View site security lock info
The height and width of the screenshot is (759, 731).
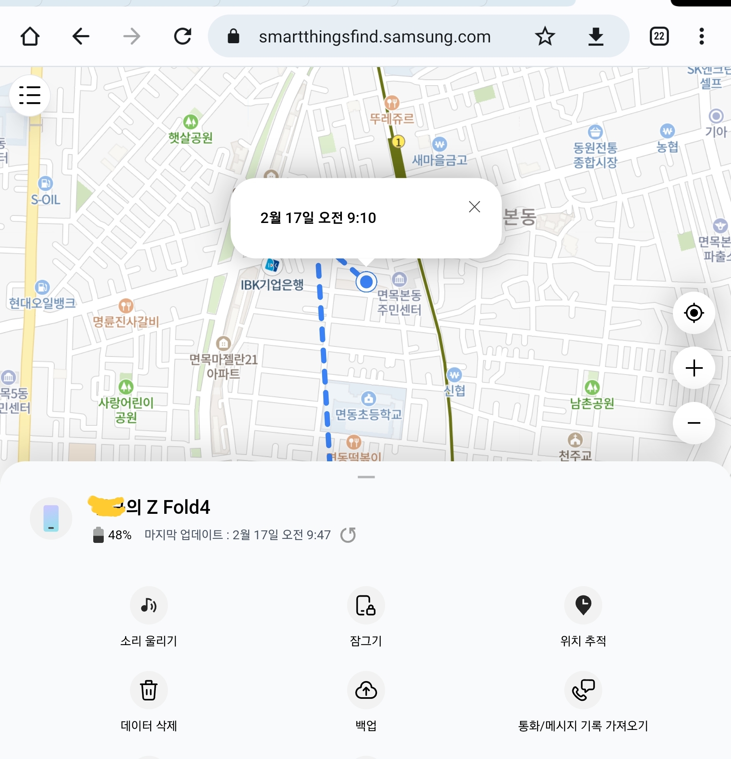pyautogui.click(x=233, y=36)
